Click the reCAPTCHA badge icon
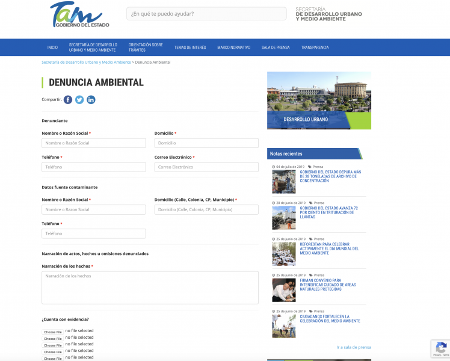The image size is (450, 361). (x=441, y=348)
